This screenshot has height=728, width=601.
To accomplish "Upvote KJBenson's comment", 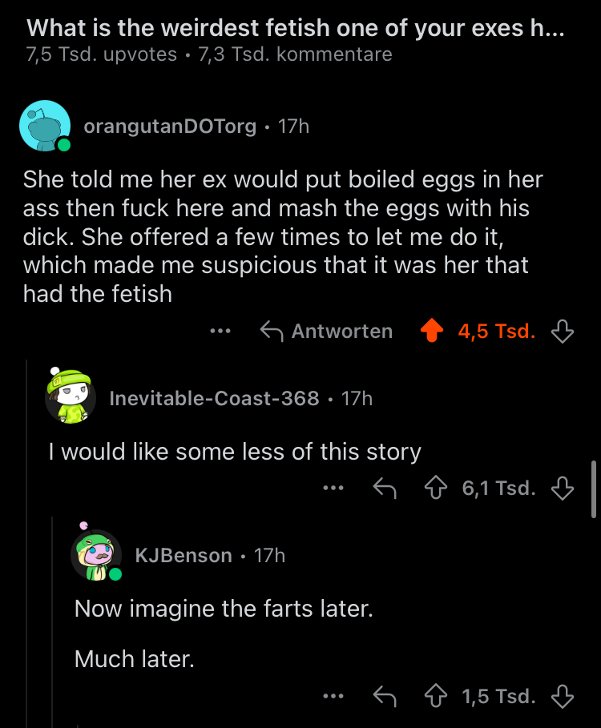I will click(437, 696).
